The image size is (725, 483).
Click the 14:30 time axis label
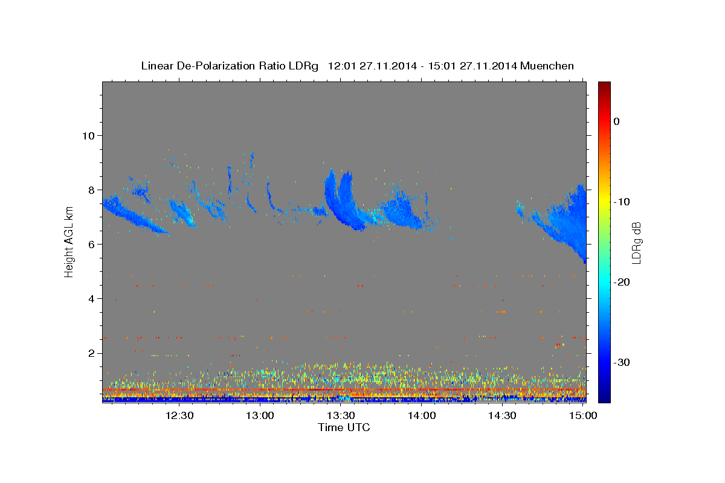pyautogui.click(x=502, y=415)
